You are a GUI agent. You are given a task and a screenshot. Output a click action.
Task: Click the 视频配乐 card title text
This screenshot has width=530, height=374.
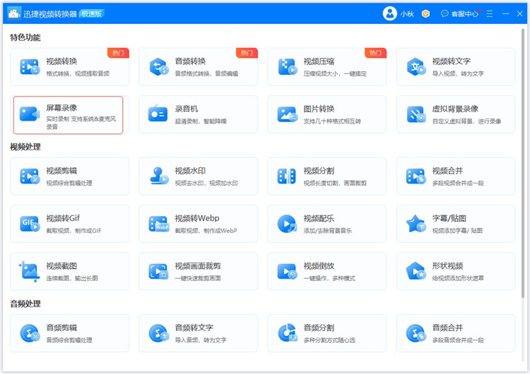(x=319, y=218)
